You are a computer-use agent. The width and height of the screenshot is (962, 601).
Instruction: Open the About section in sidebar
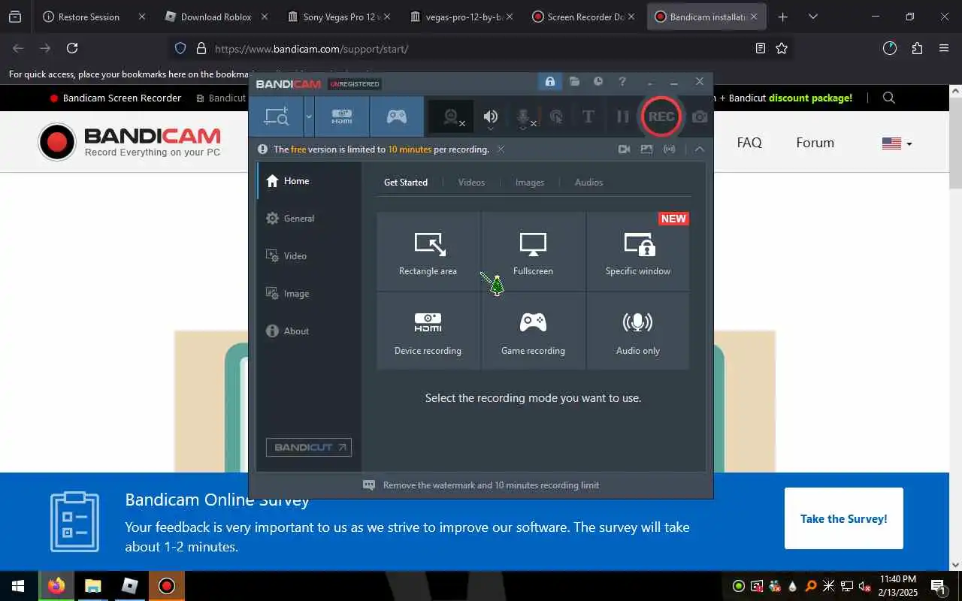309,331
